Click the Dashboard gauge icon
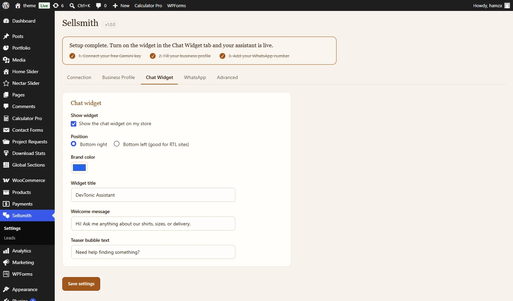The height and width of the screenshot is (301, 513). click(6, 21)
